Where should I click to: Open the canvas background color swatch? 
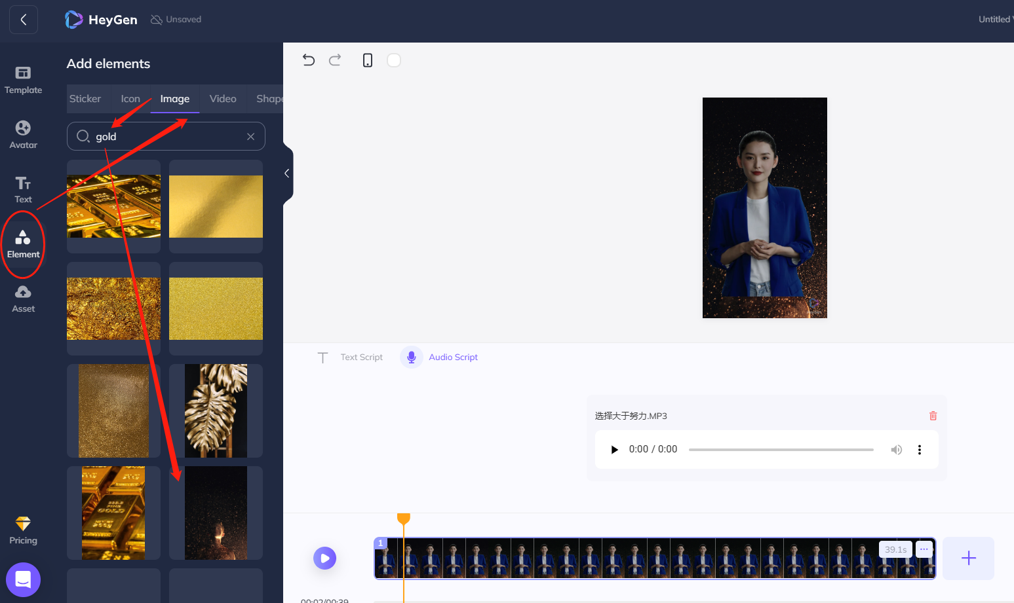pyautogui.click(x=394, y=60)
